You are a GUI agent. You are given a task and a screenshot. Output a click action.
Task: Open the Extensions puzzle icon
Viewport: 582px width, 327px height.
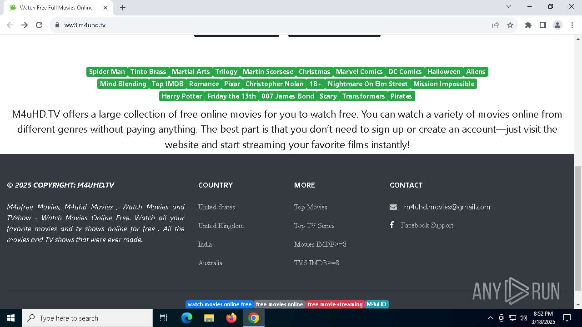[x=528, y=25]
